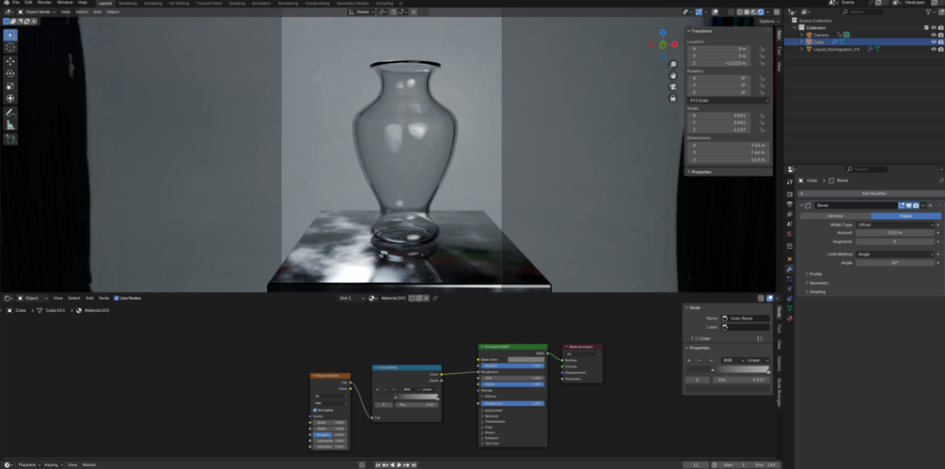
Task: Click the Play animation button
Action: pos(399,465)
